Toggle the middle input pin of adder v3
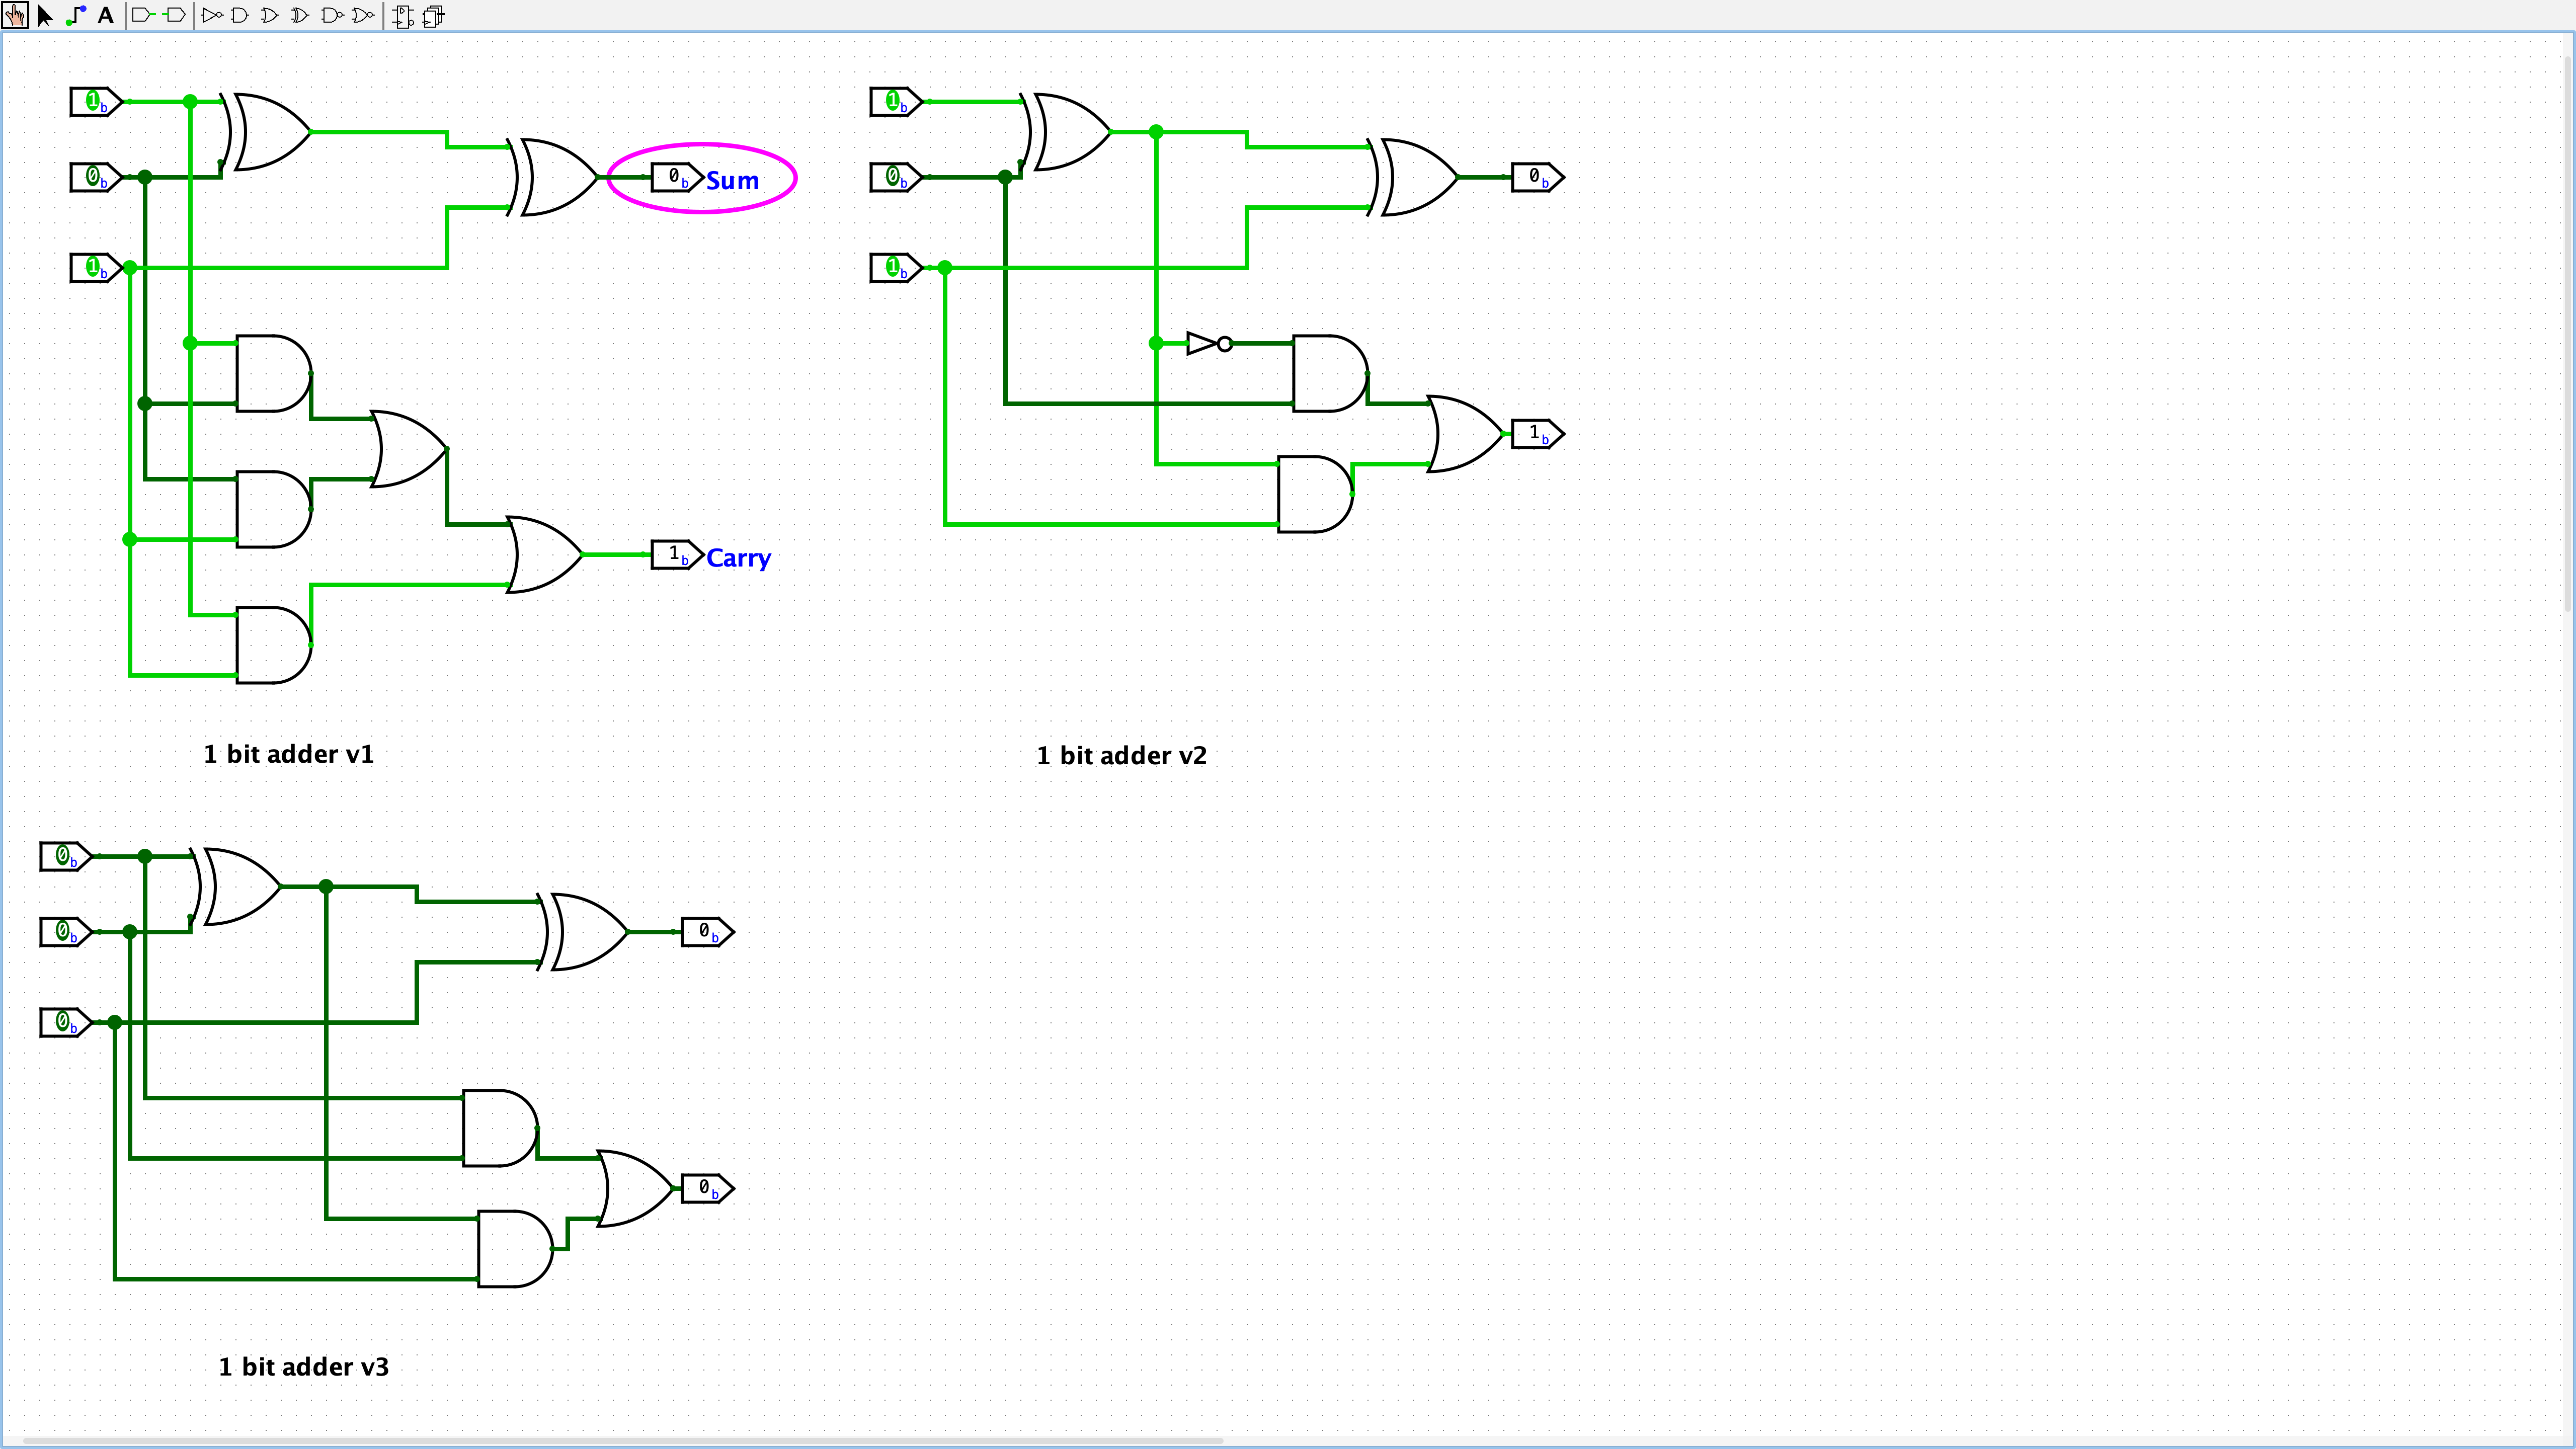This screenshot has height=1449, width=2576. [65, 932]
